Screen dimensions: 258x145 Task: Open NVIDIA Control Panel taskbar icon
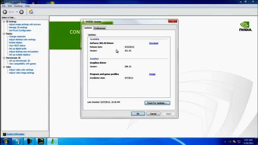point(41,141)
